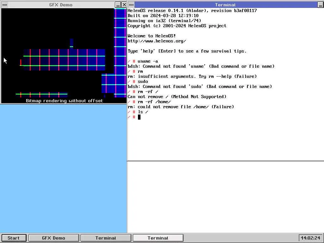The width and height of the screenshot is (324, 243).
Task: Click the 'Welcome to HelenOS!' line
Action: click(x=152, y=36)
